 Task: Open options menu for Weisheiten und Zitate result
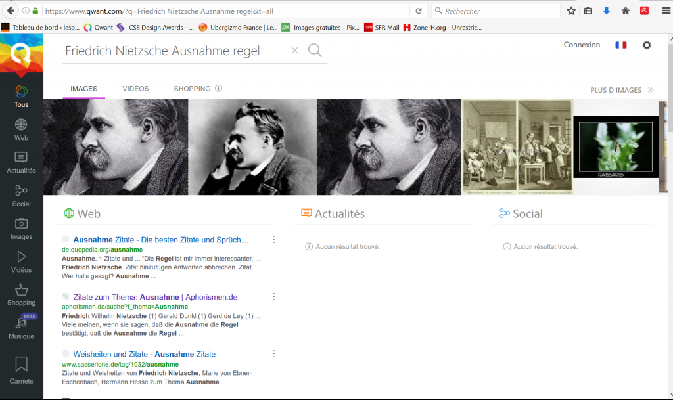click(x=274, y=354)
